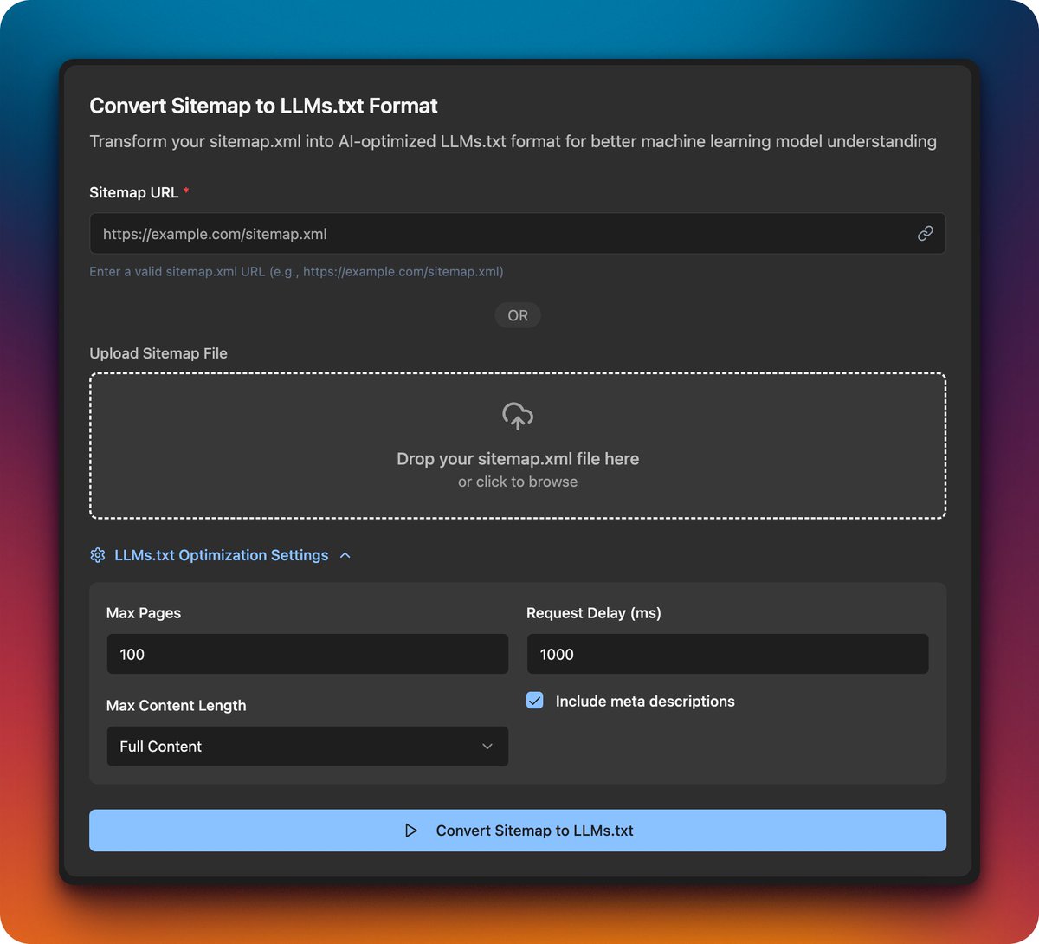The image size is (1039, 944).
Task: Click the 'Max Content Length' label
Action: [x=176, y=706]
